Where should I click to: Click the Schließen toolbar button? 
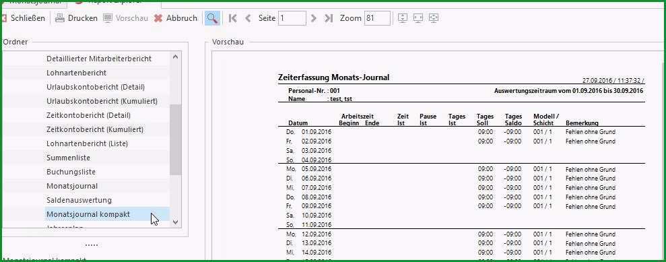24,18
